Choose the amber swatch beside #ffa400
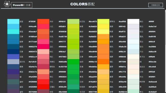The image size is (166, 93). [x=103, y=42]
